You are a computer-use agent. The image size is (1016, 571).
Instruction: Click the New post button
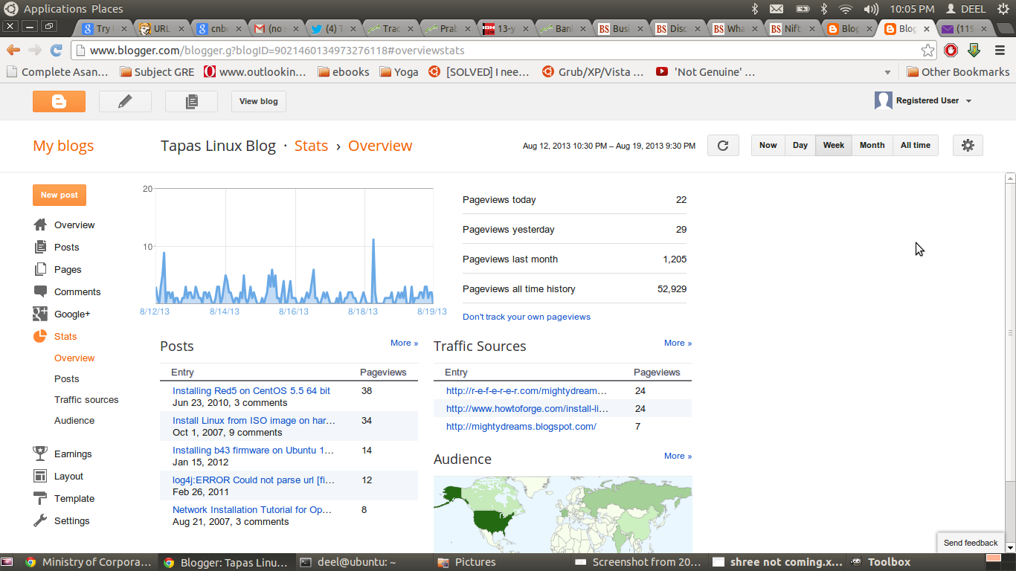coord(60,195)
